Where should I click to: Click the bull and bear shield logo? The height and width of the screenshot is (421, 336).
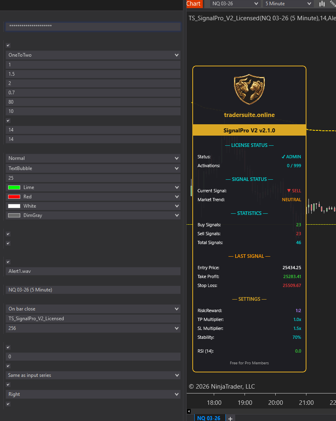pyautogui.click(x=249, y=89)
